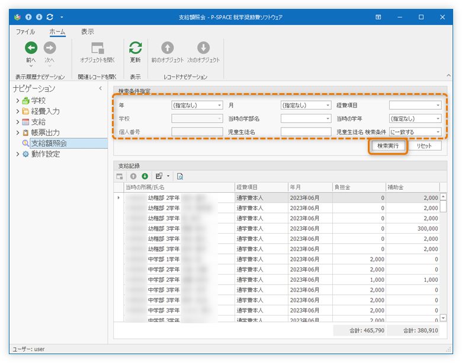The width and height of the screenshot is (462, 363).
Task: Expand the 学校 tree node
Action: tap(18, 101)
